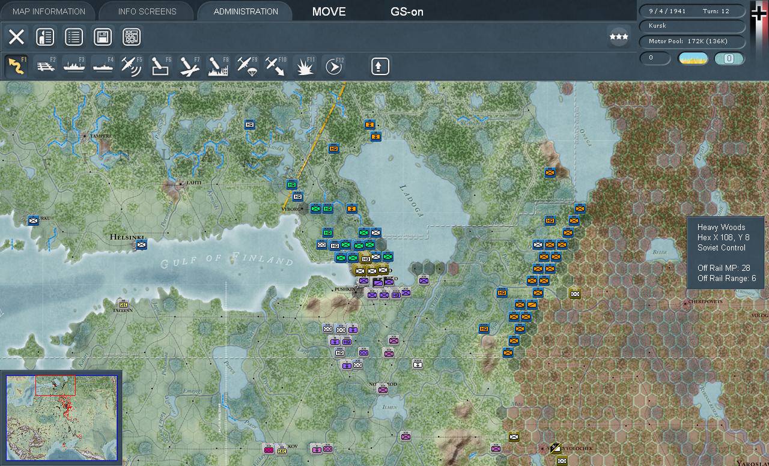
Task: Activate the F3 naval transport ship icon
Action: coord(74,66)
